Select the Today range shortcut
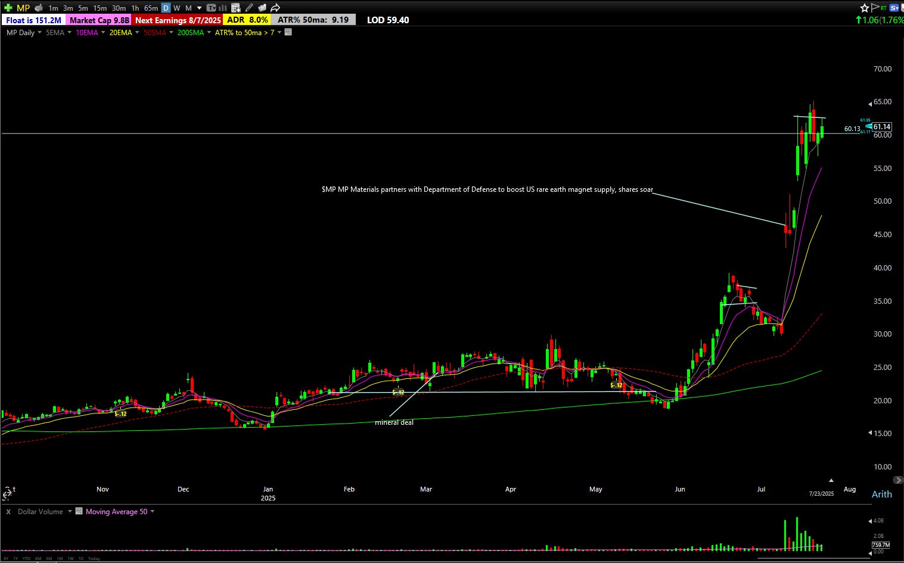The width and height of the screenshot is (904, 563). pyautogui.click(x=94, y=558)
